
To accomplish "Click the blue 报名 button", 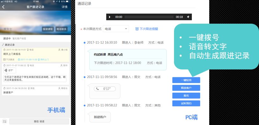I will coord(186,96).
